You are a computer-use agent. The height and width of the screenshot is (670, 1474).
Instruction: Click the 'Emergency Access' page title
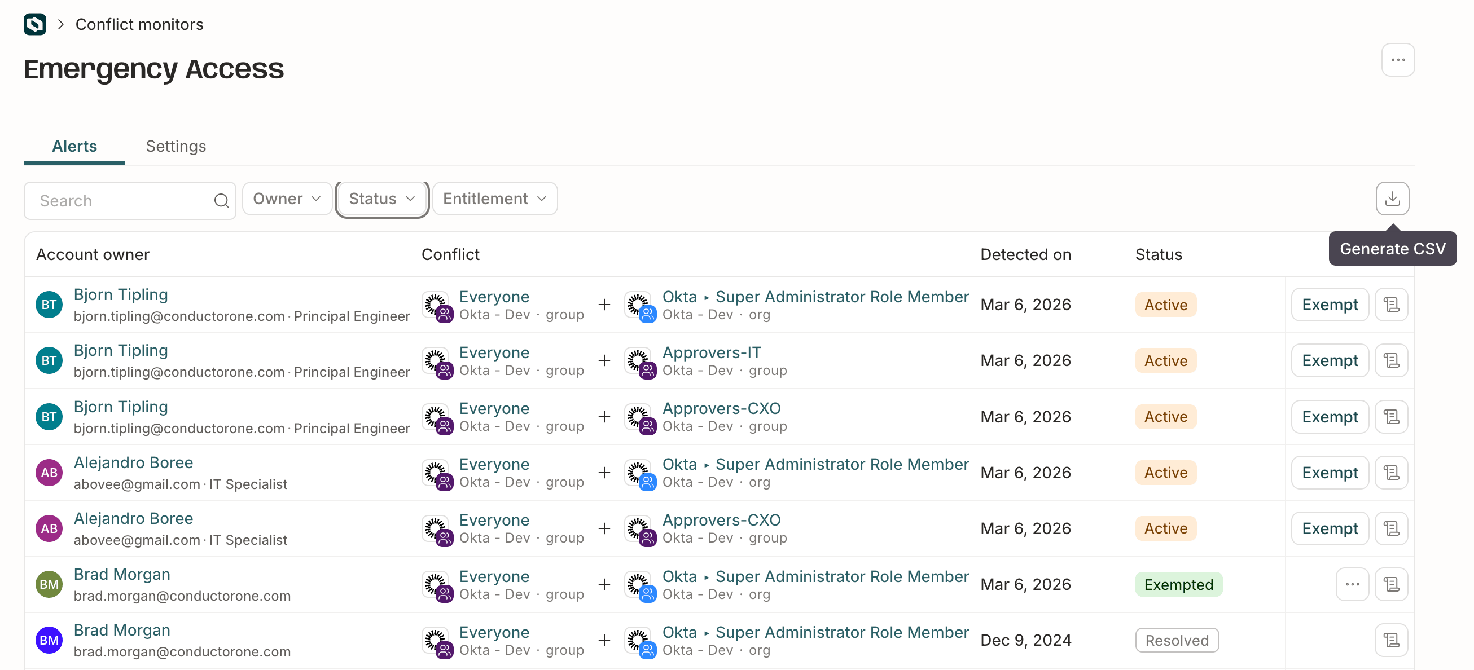pyautogui.click(x=153, y=69)
